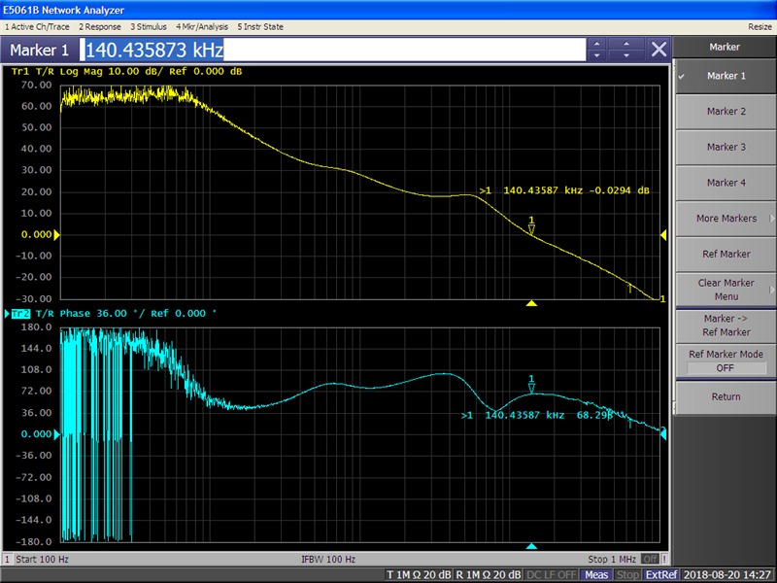The width and height of the screenshot is (777, 583).
Task: Click the yellow reference level pointer at 0.000
Action: click(x=56, y=234)
